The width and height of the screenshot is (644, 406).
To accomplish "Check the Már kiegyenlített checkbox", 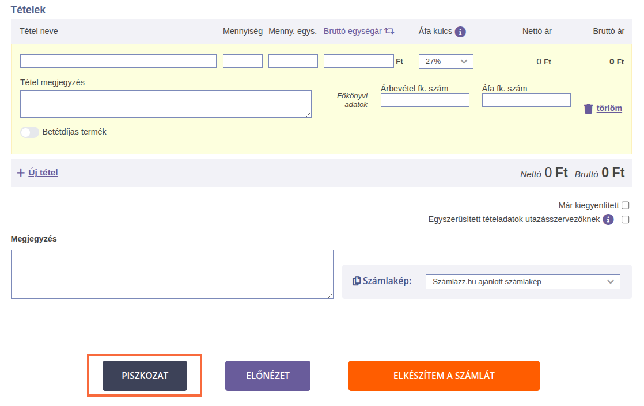I will [625, 205].
